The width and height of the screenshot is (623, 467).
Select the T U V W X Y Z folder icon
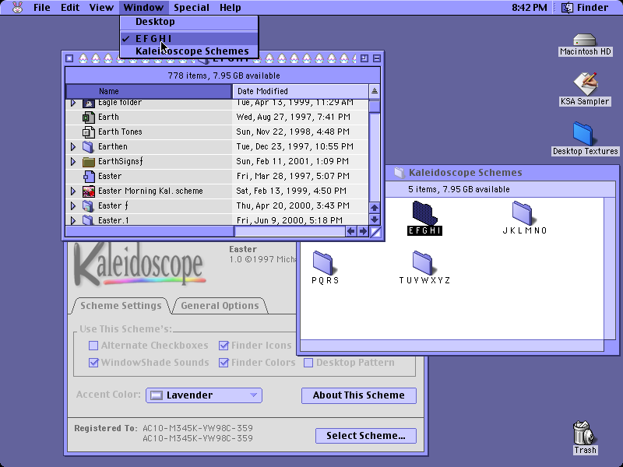[x=423, y=262]
